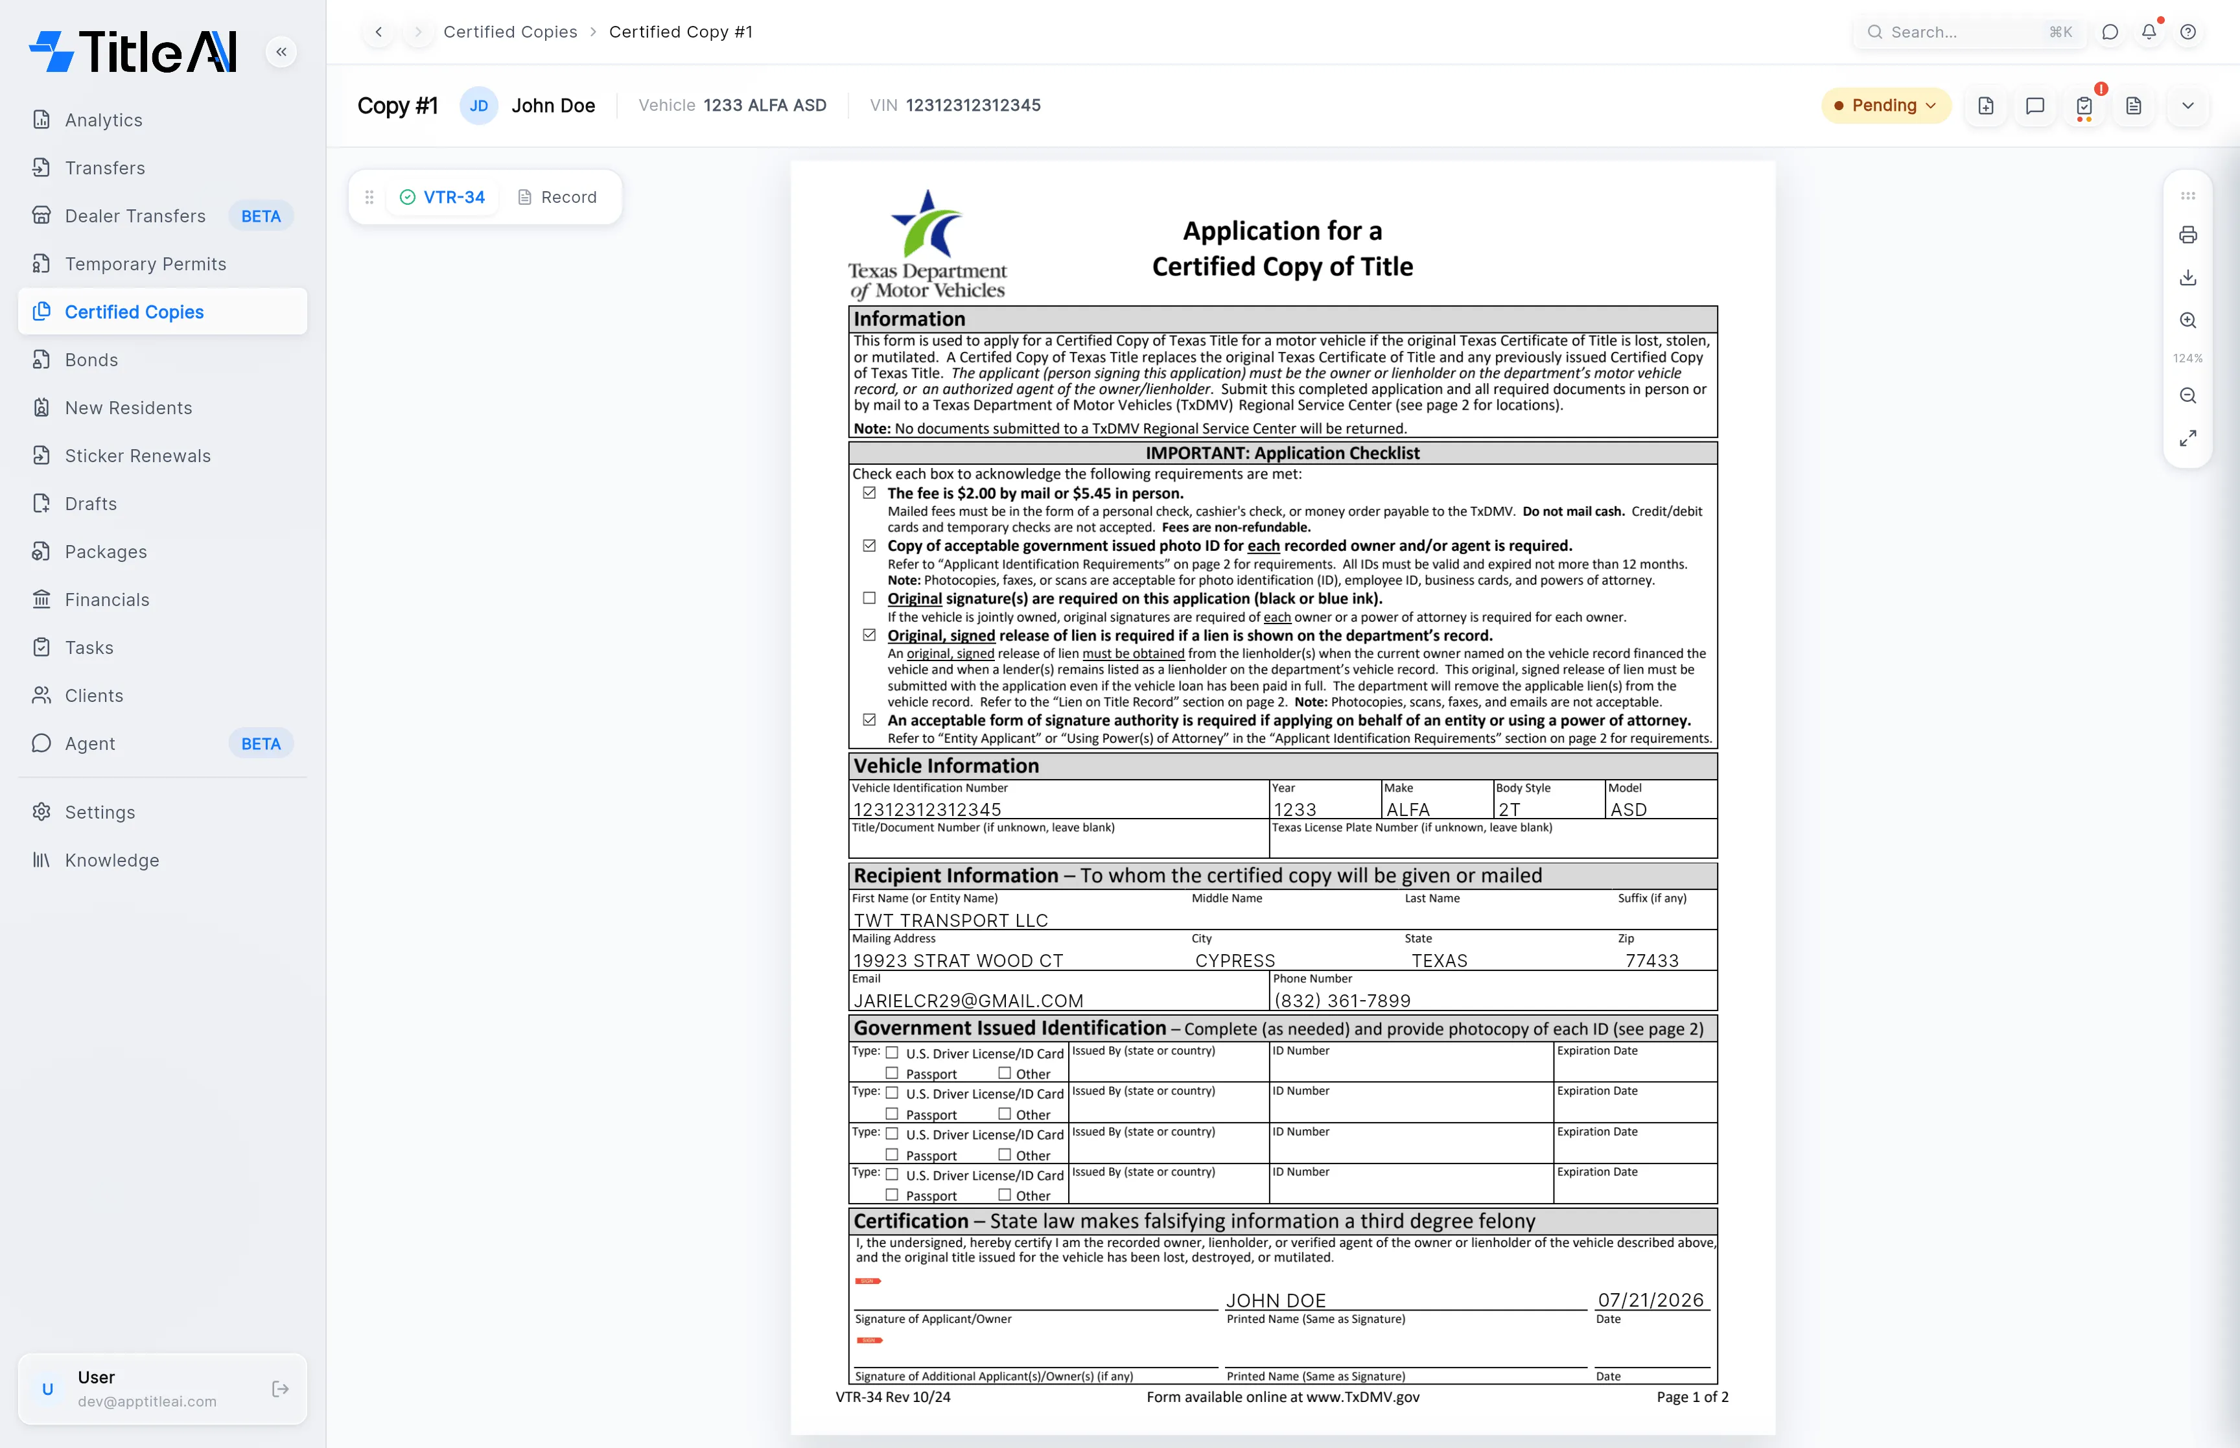The height and width of the screenshot is (1448, 2240).
Task: Open Analytics in sidebar
Action: (163, 119)
